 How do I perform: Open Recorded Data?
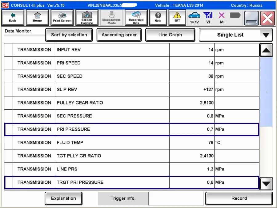click(x=136, y=18)
